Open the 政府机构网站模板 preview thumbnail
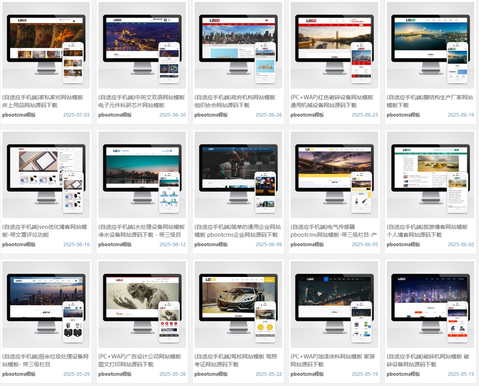Viewport: 479px width, 386px height. [x=238, y=45]
